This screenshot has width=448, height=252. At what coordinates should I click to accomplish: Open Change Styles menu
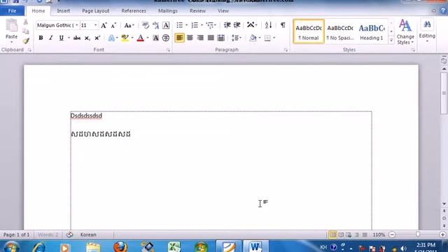(405, 31)
